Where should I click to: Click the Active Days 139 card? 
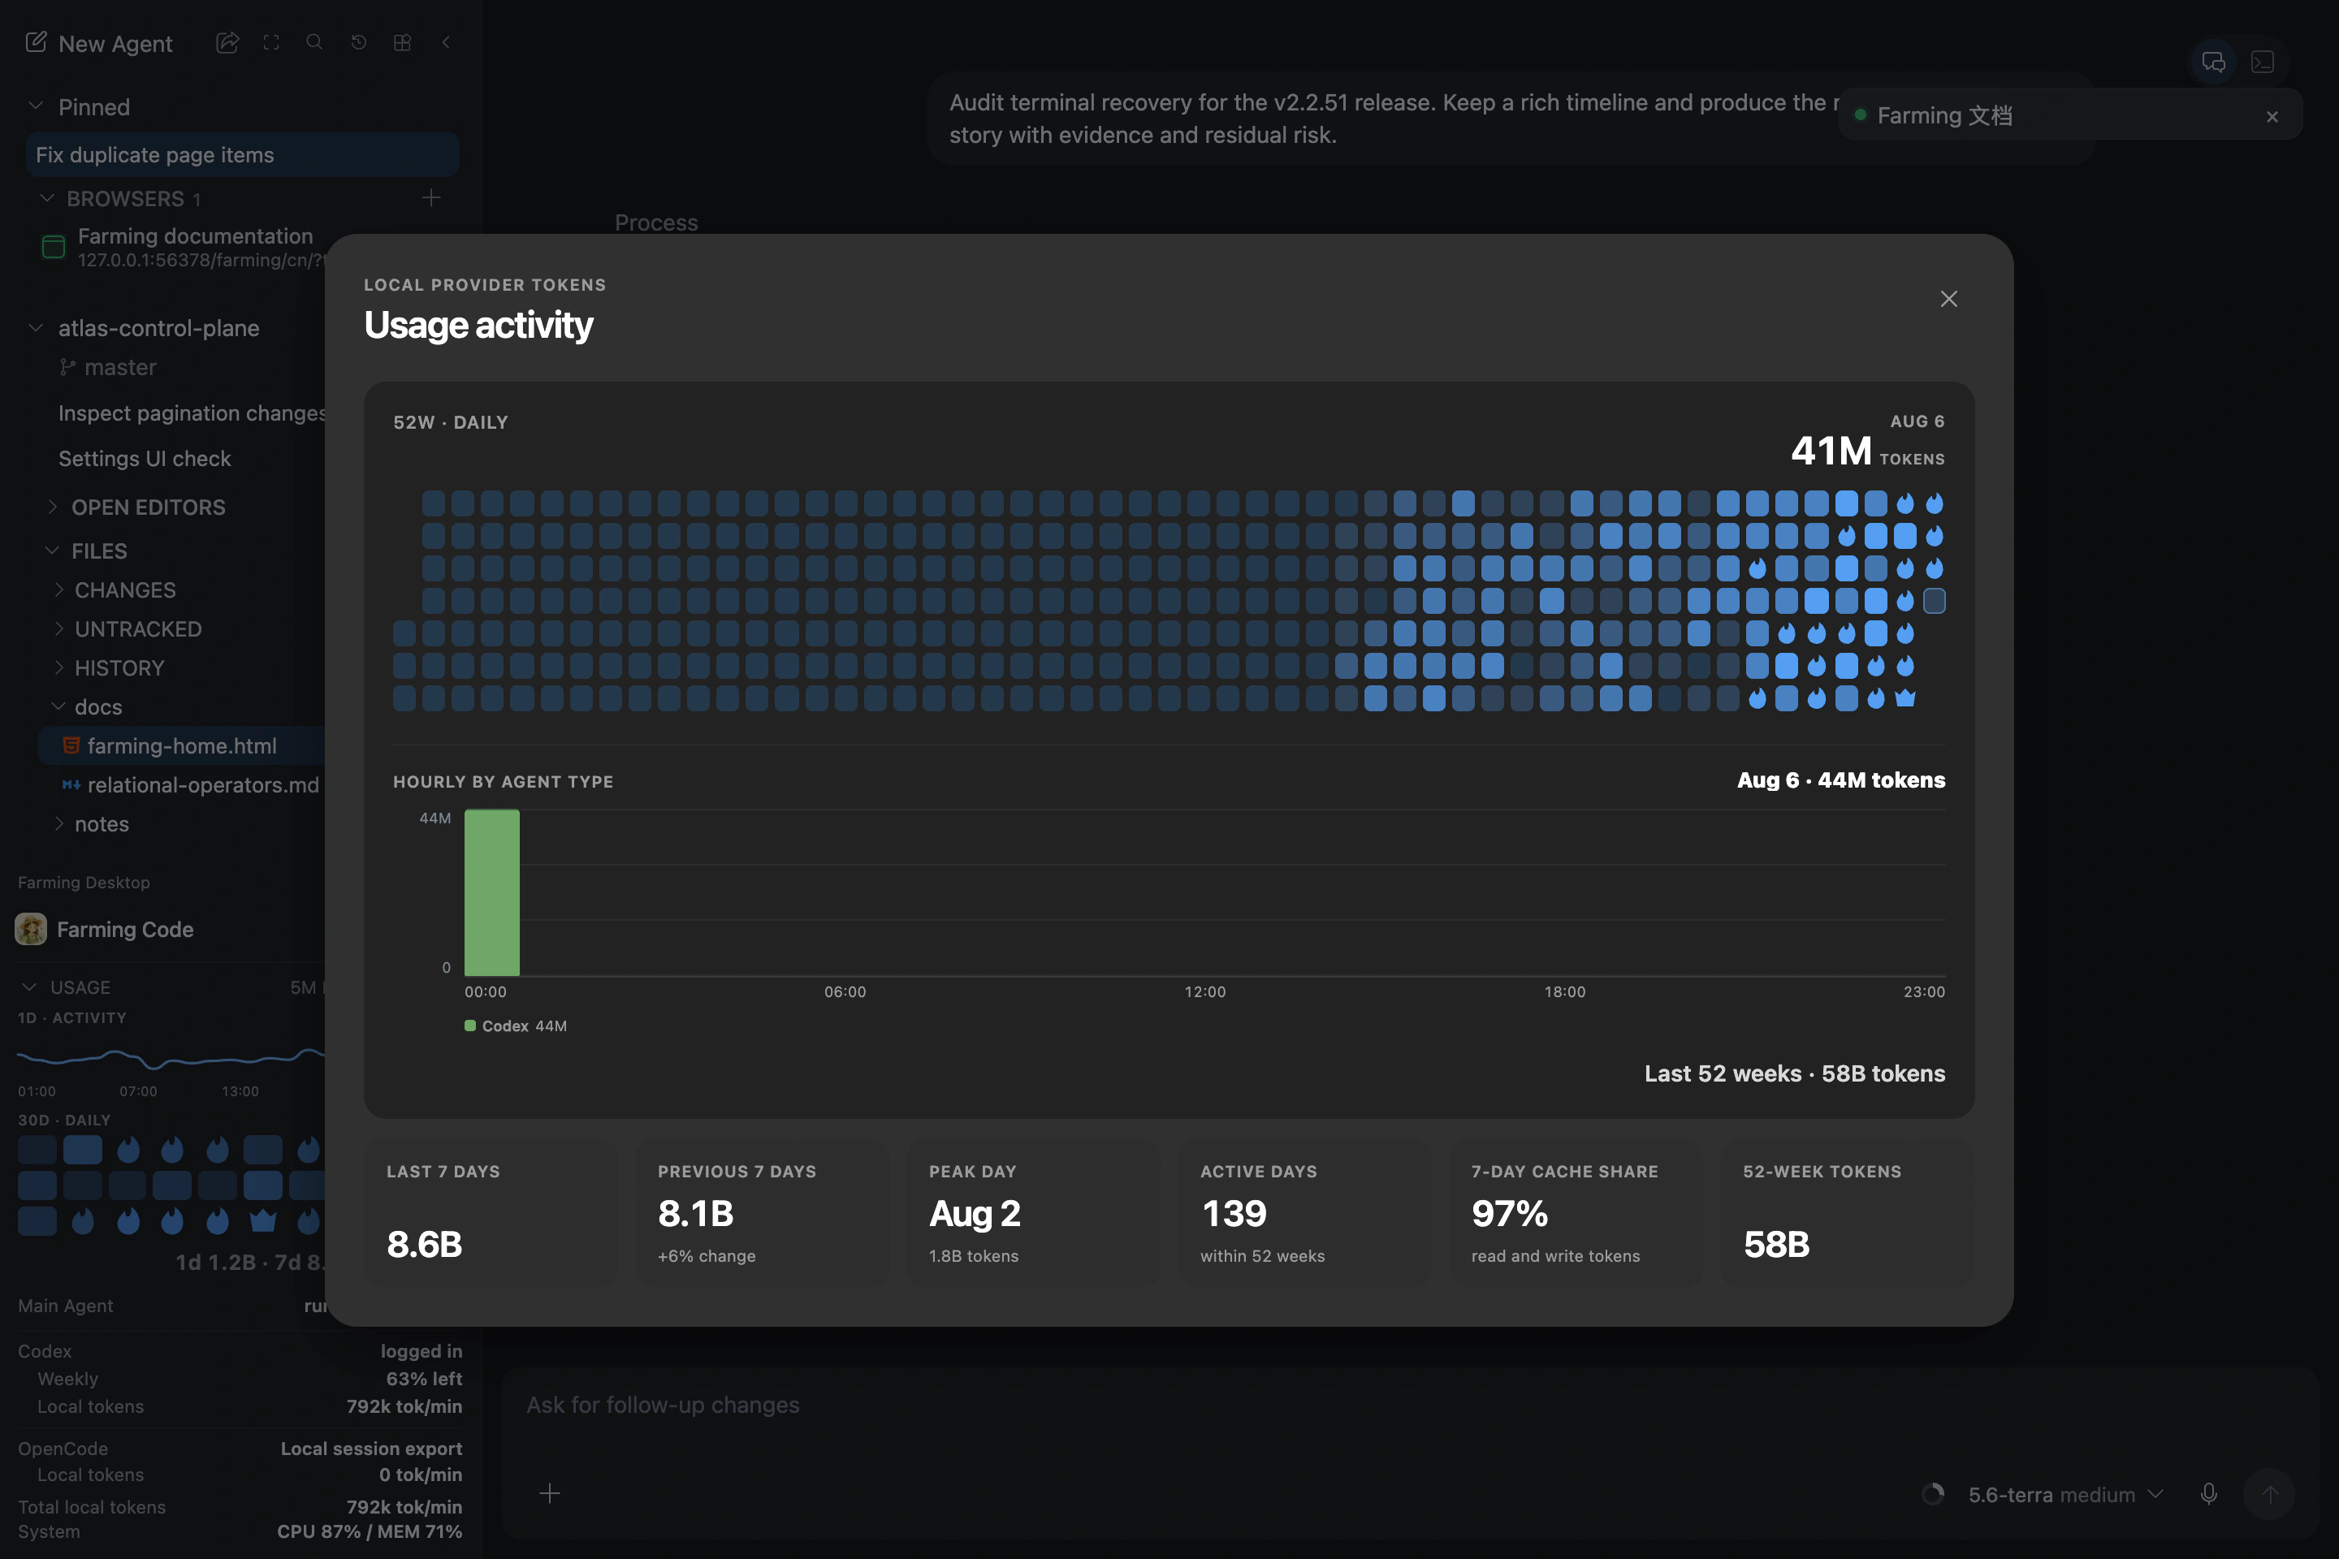click(1305, 1213)
